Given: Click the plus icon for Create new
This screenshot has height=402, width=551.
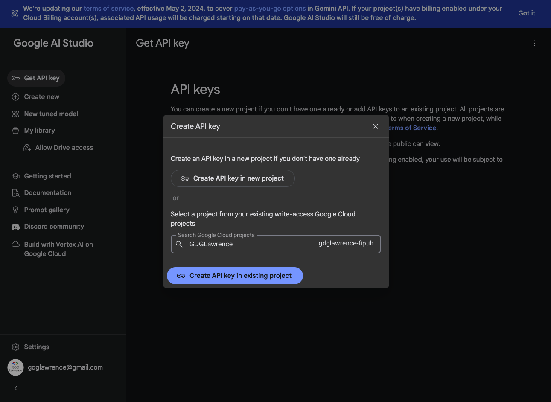Looking at the screenshot, I should pyautogui.click(x=16, y=97).
